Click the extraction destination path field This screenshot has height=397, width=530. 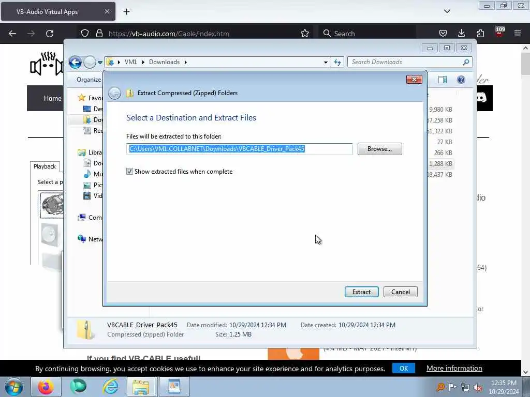pyautogui.click(x=239, y=149)
